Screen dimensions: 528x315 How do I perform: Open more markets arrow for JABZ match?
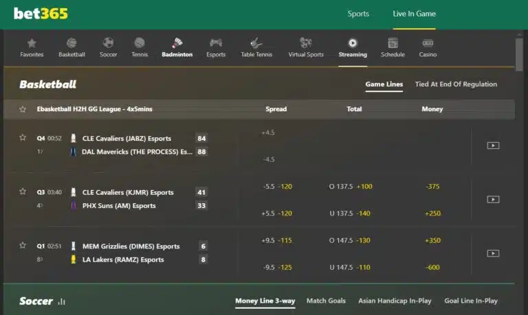pos(40,152)
